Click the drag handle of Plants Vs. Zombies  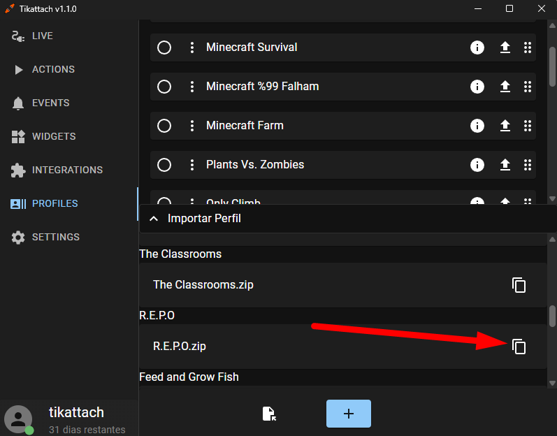click(528, 165)
